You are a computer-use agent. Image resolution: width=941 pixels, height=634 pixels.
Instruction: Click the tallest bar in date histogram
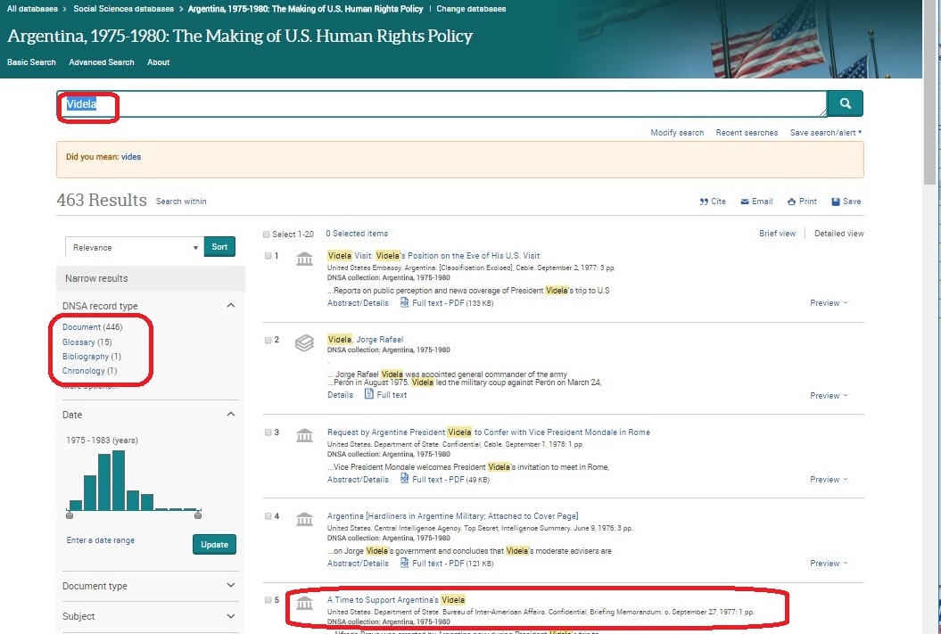pyautogui.click(x=119, y=480)
